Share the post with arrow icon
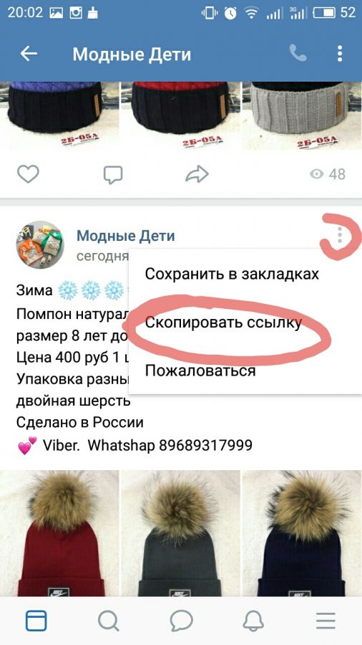This screenshot has width=362, height=645. [197, 174]
